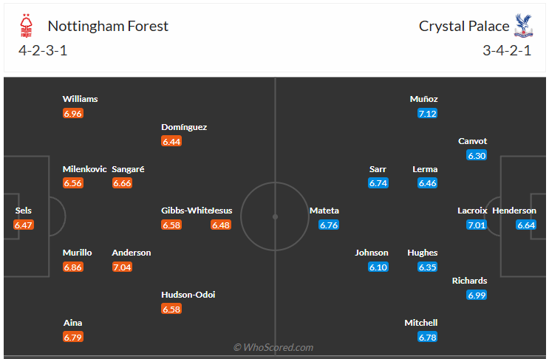Click Richards' 6.99 rating badge
Image resolution: width=549 pixels, height=359 pixels.
[477, 295]
